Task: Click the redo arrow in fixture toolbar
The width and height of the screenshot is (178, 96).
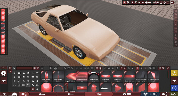Action: pyautogui.click(x=125, y=68)
